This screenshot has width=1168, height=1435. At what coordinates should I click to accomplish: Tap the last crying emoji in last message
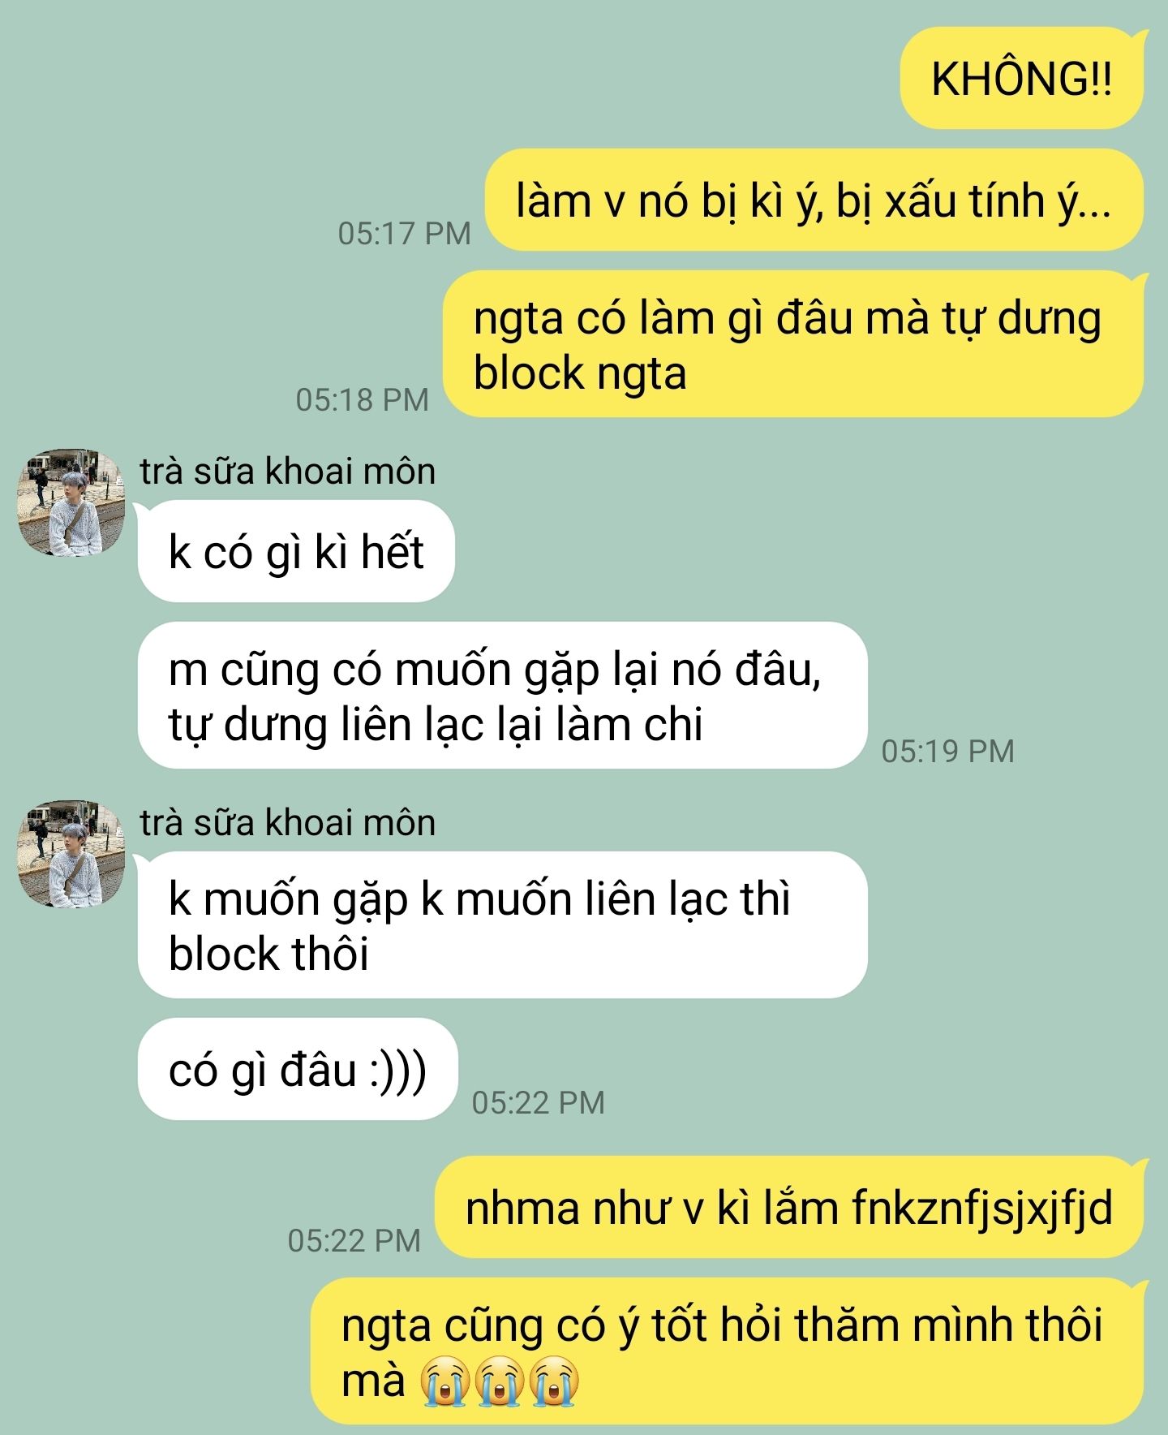(554, 1381)
